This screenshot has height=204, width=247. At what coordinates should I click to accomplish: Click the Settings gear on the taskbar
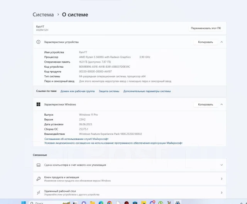(178, 203)
